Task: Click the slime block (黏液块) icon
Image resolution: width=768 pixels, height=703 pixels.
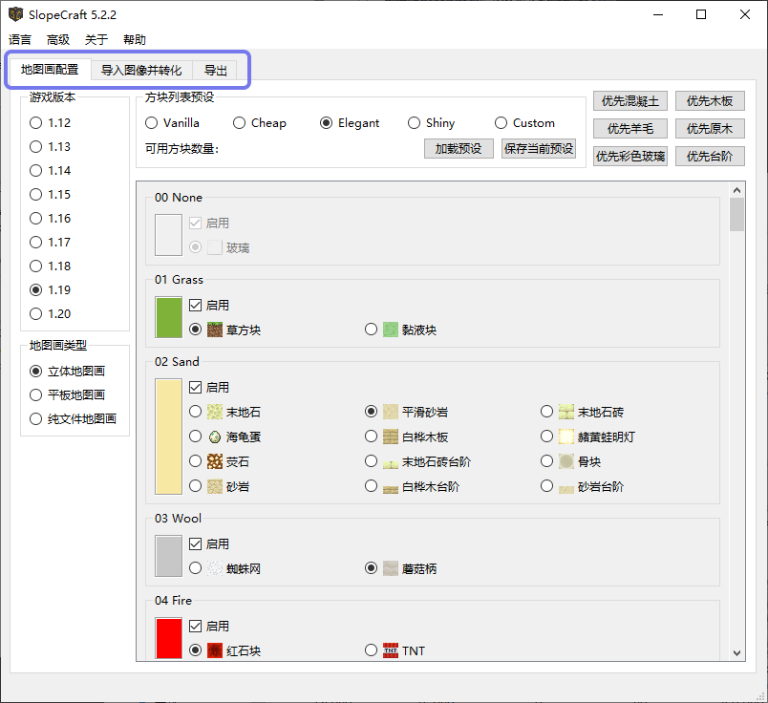Action: click(391, 330)
